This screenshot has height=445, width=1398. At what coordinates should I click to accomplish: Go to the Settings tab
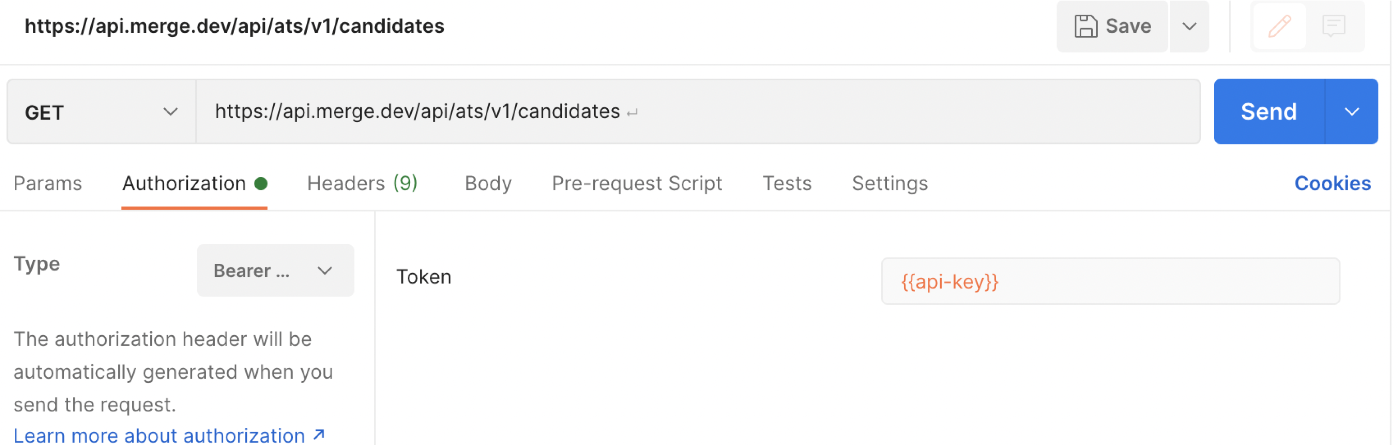[x=890, y=184]
